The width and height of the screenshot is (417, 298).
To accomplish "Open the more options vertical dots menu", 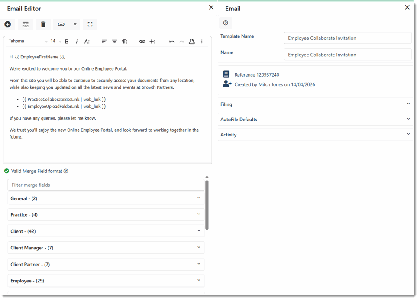I will (x=202, y=42).
